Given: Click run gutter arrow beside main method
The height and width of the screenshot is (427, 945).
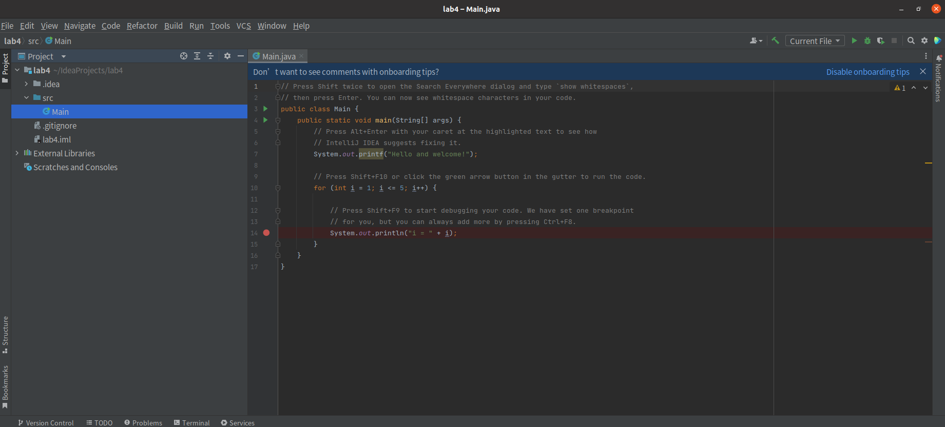Looking at the screenshot, I should (265, 120).
